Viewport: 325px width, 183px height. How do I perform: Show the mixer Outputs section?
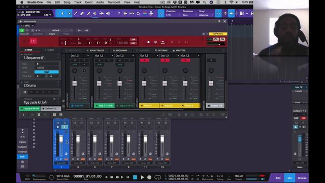tap(22, 147)
